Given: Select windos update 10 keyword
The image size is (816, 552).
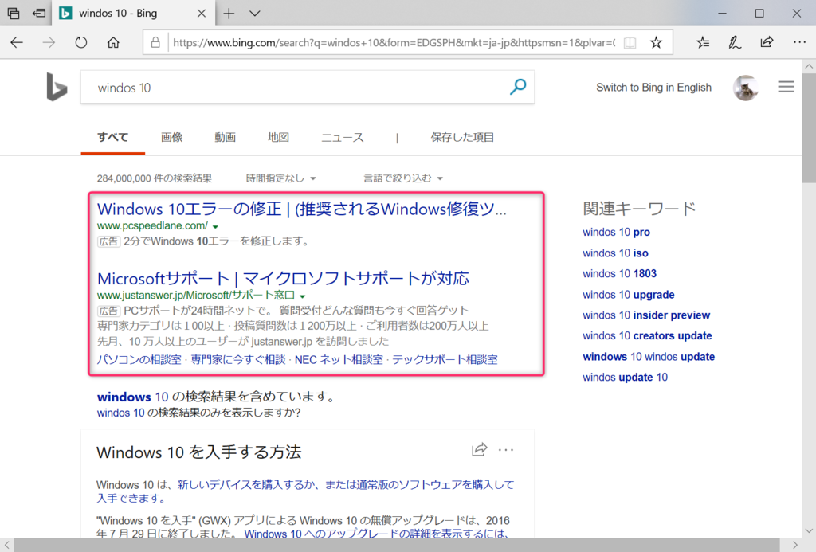Looking at the screenshot, I should point(625,378).
